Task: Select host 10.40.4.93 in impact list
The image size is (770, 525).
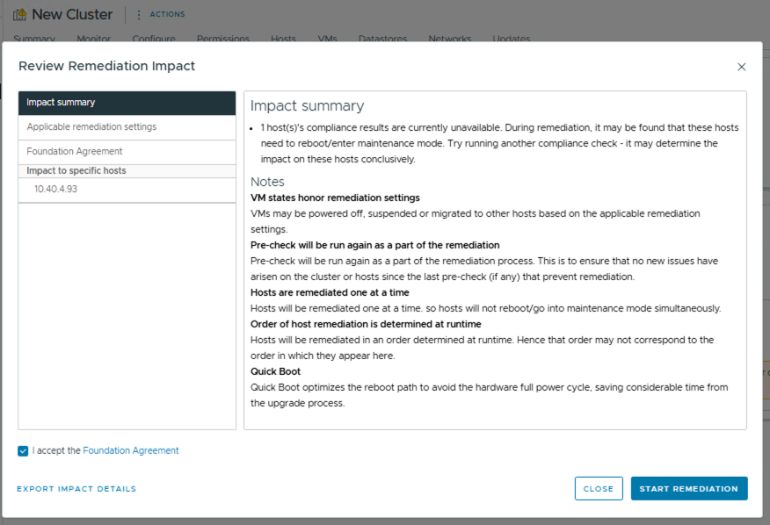Action: (x=56, y=189)
